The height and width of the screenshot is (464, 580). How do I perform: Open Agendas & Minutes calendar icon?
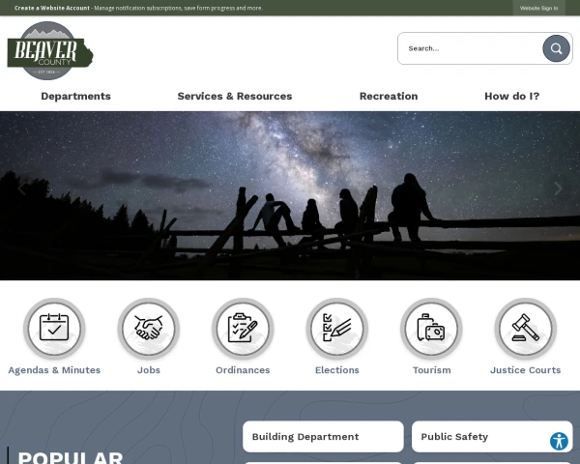pyautogui.click(x=54, y=329)
